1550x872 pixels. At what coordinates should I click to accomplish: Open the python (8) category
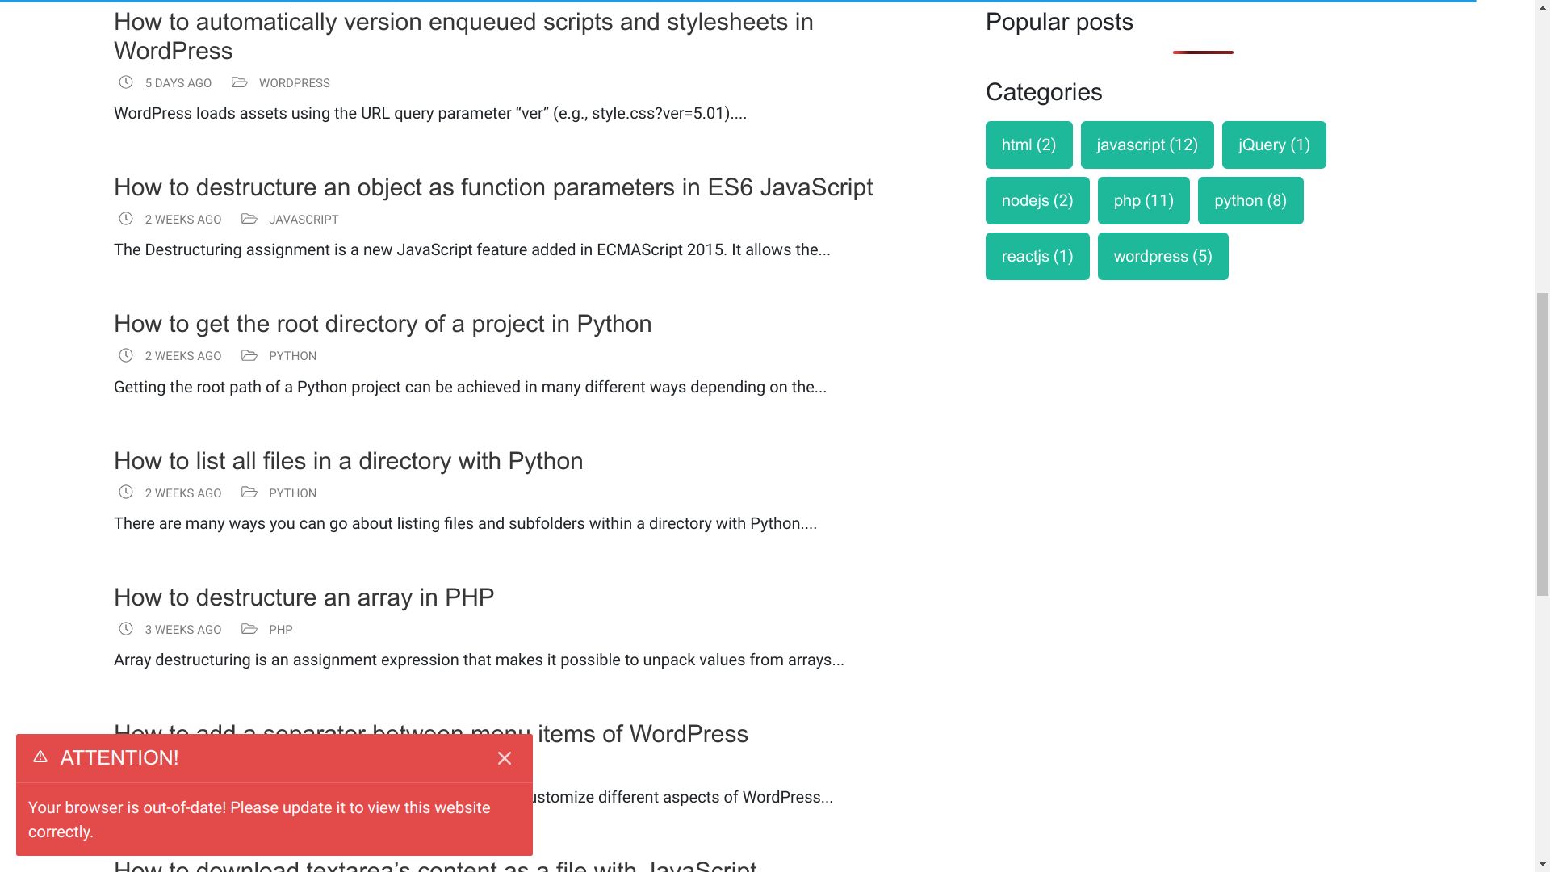point(1250,200)
